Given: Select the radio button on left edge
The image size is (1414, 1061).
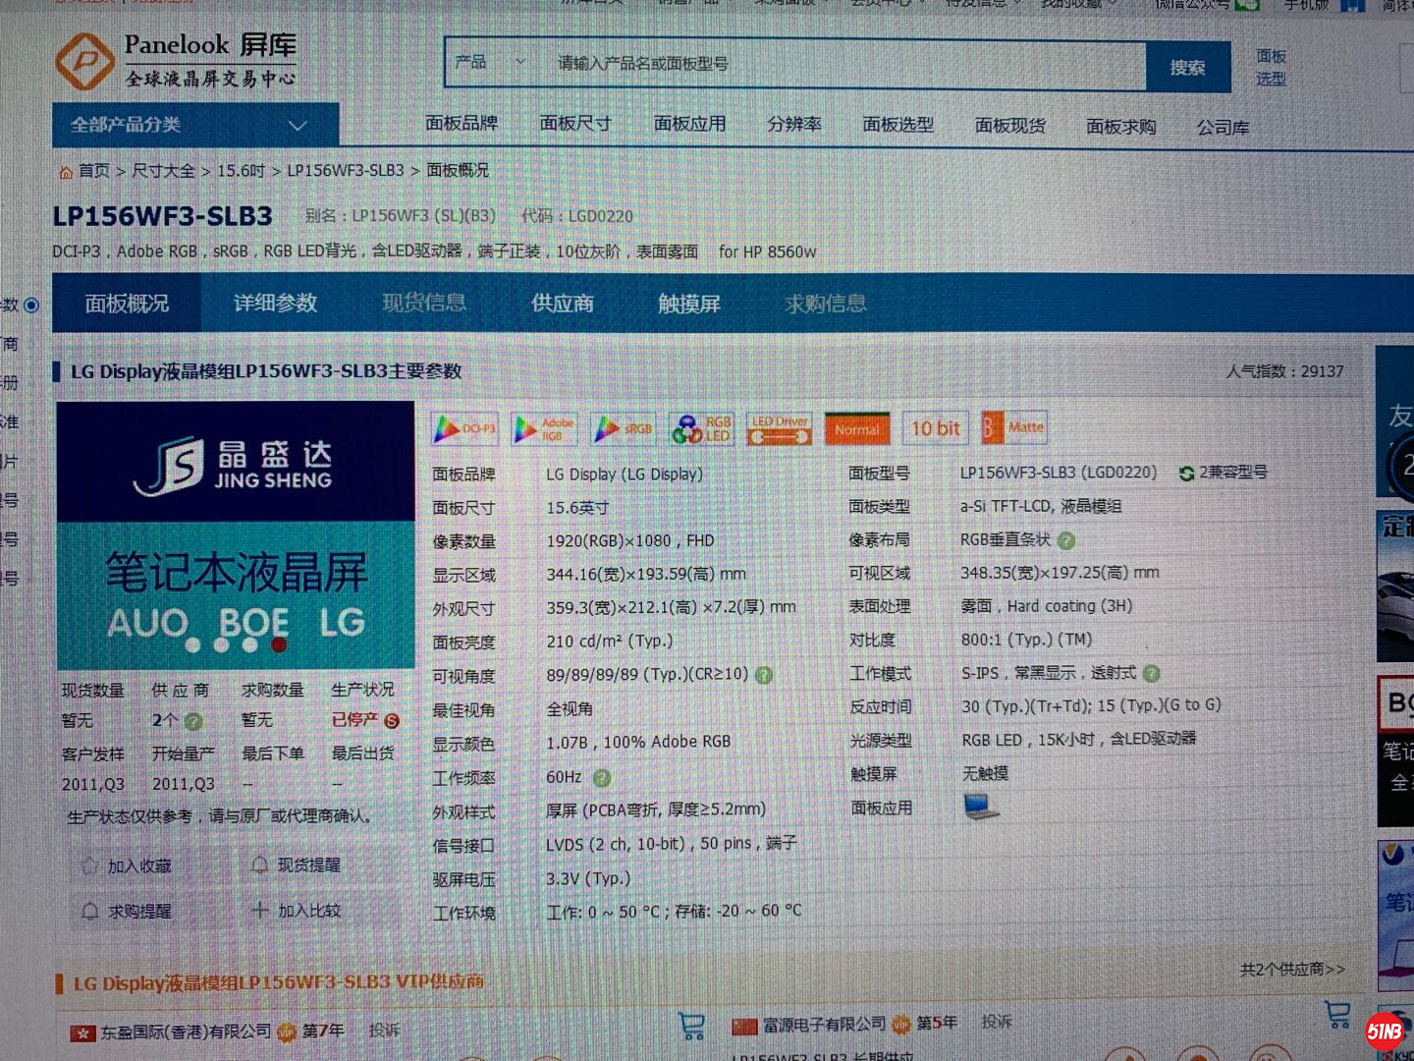Looking at the screenshot, I should pos(31,306).
